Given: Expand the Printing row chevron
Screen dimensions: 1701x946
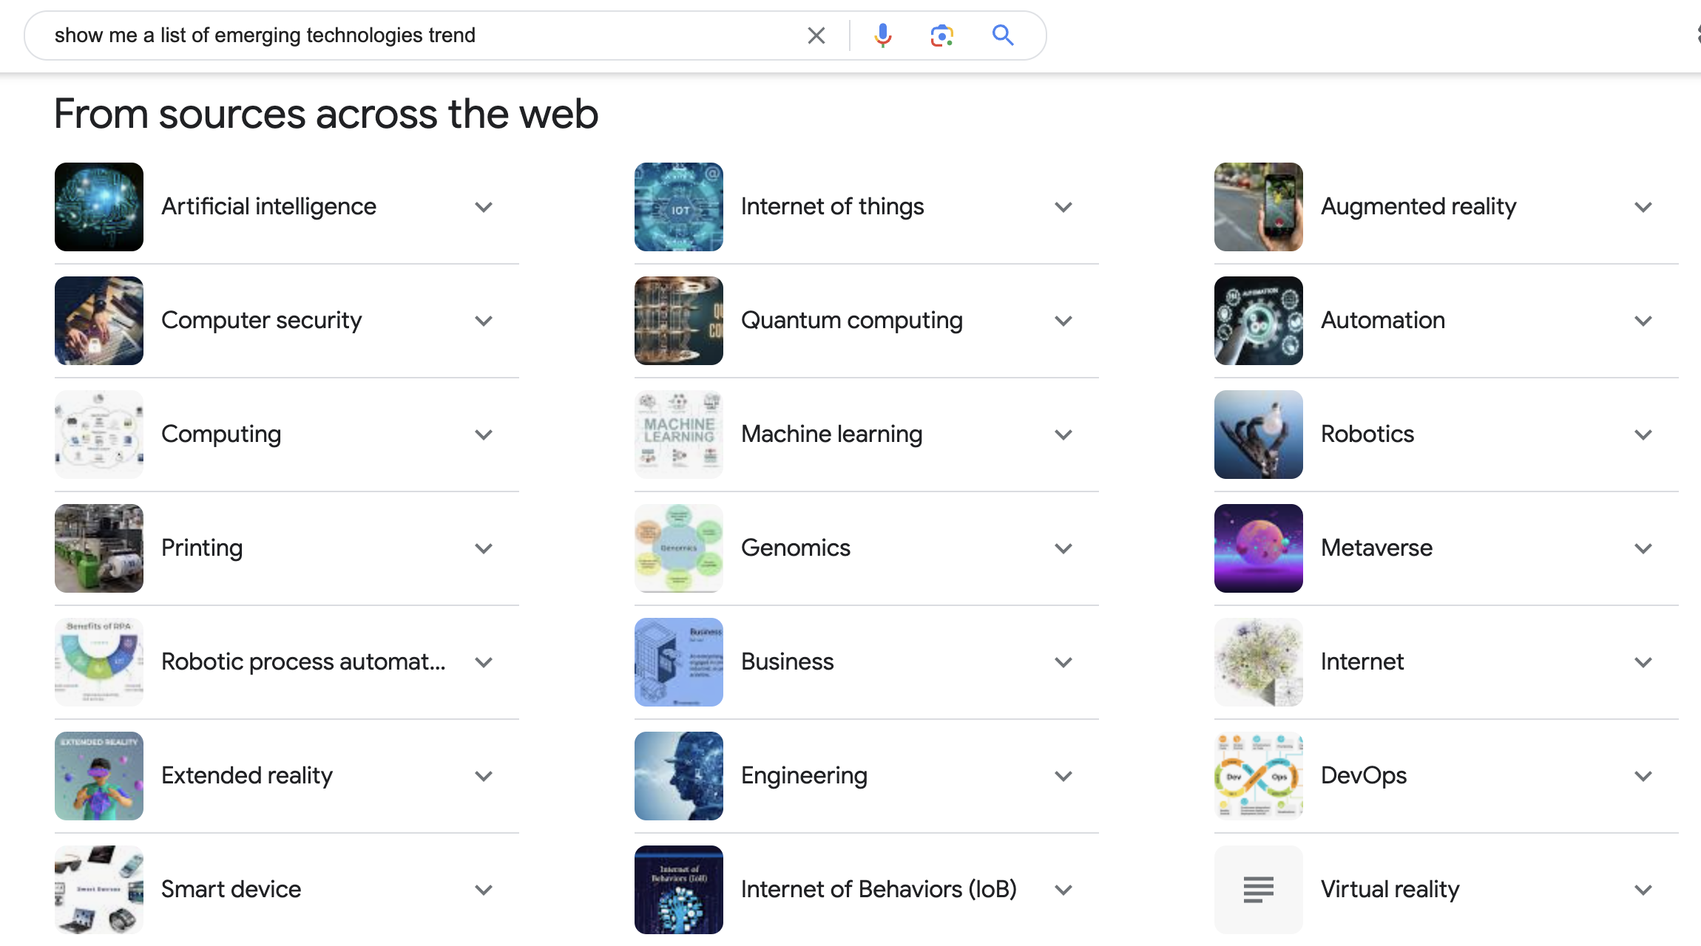Looking at the screenshot, I should click(x=484, y=548).
